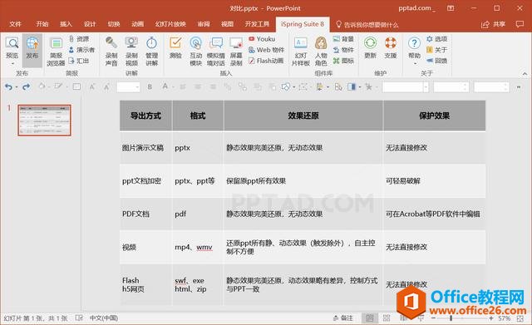Click the 共享 share button

pyautogui.click(x=493, y=24)
